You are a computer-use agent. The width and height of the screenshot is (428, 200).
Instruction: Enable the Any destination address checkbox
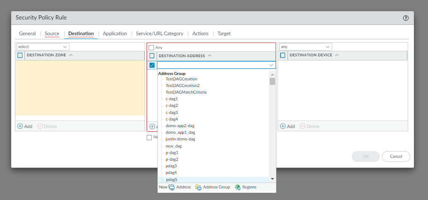[151, 48]
